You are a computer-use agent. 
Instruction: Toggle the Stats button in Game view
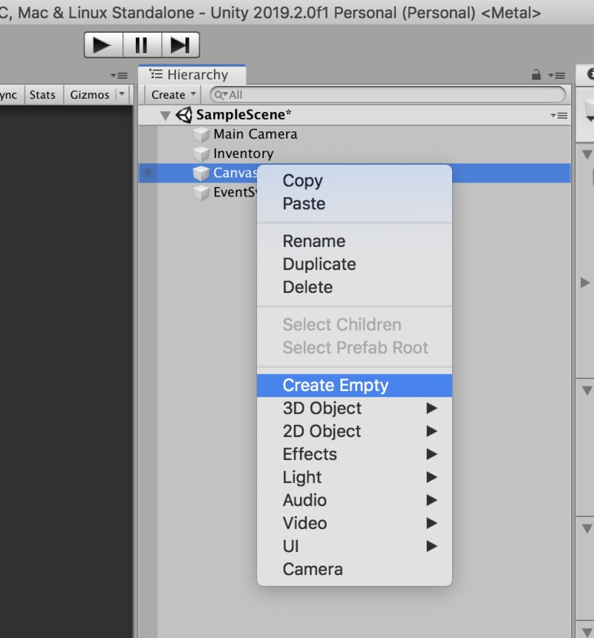click(43, 95)
